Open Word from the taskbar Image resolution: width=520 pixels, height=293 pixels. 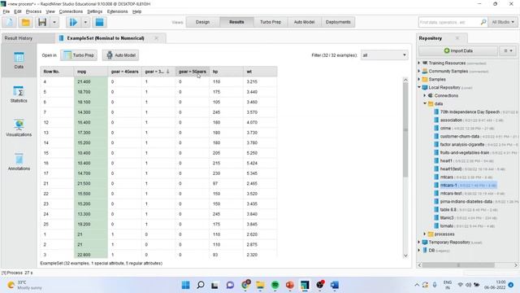[x=334, y=285]
